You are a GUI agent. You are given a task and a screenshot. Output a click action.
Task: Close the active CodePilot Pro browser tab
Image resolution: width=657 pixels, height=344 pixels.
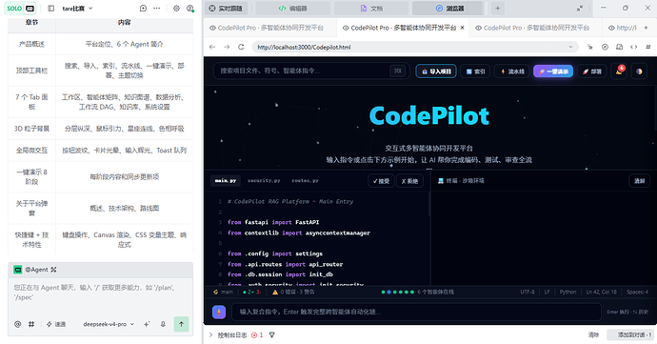click(x=462, y=28)
